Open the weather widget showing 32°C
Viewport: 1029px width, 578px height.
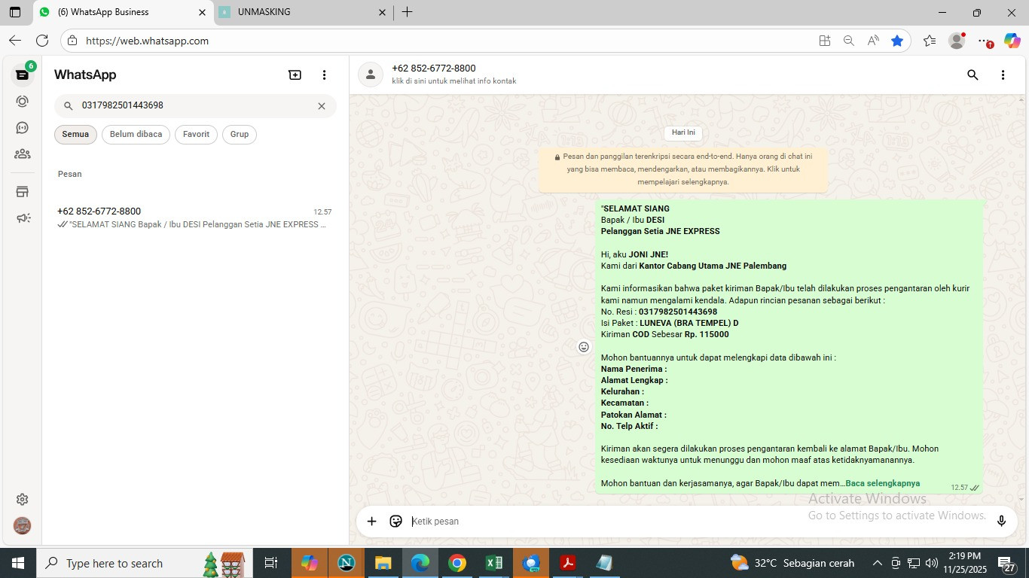click(x=793, y=563)
